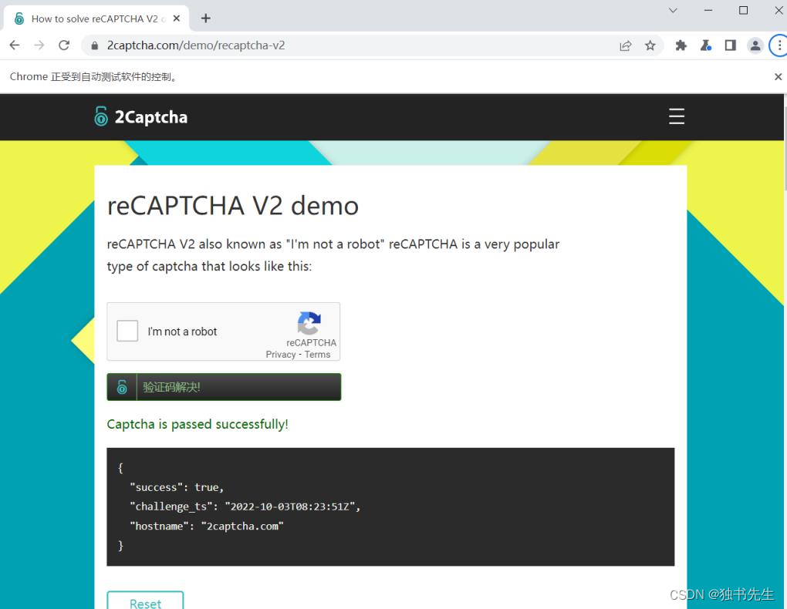The height and width of the screenshot is (609, 787).
Task: Toggle the side panel icon
Action: click(730, 45)
